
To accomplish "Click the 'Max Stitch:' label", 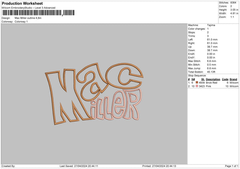I will tap(194, 61).
